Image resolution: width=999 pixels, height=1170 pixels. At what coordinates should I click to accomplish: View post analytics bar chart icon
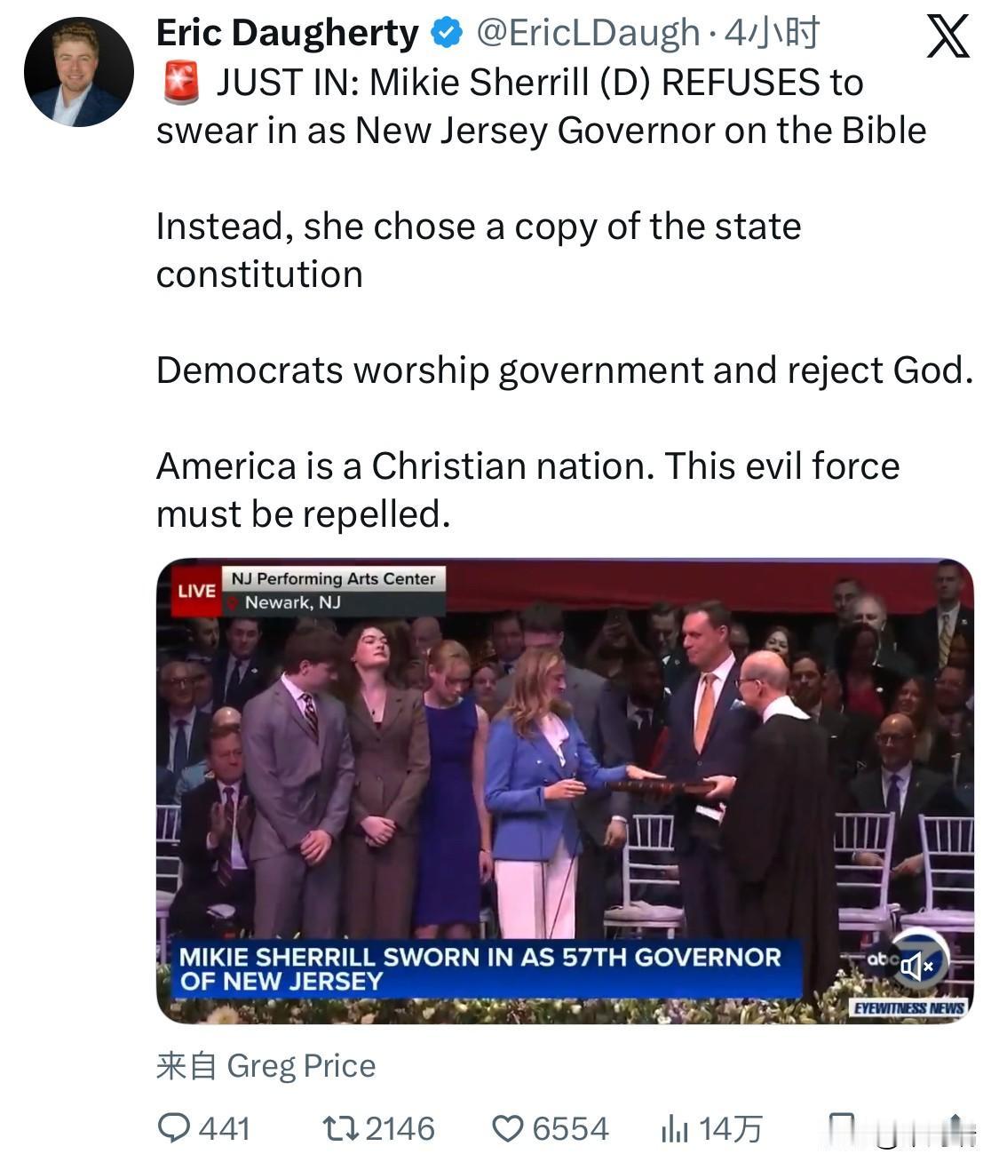(674, 1129)
